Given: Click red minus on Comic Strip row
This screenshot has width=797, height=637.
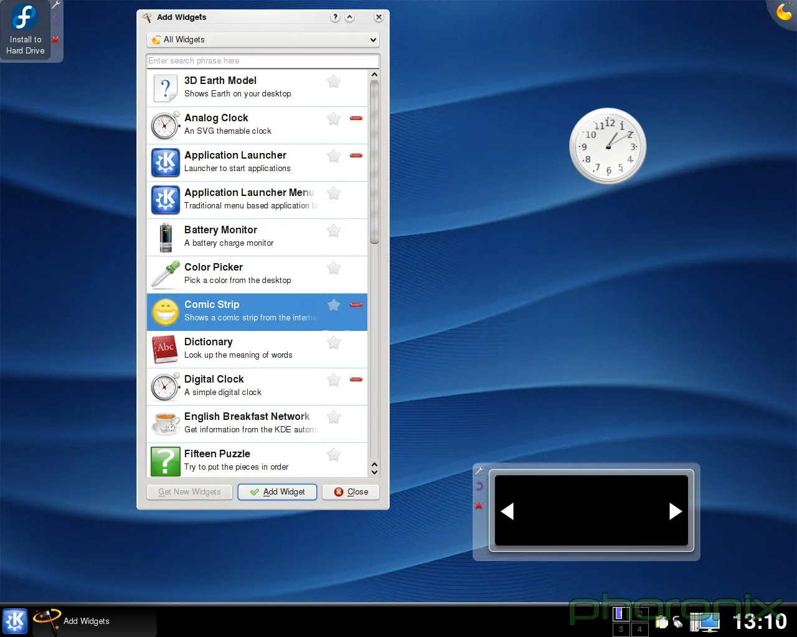Looking at the screenshot, I should point(356,305).
